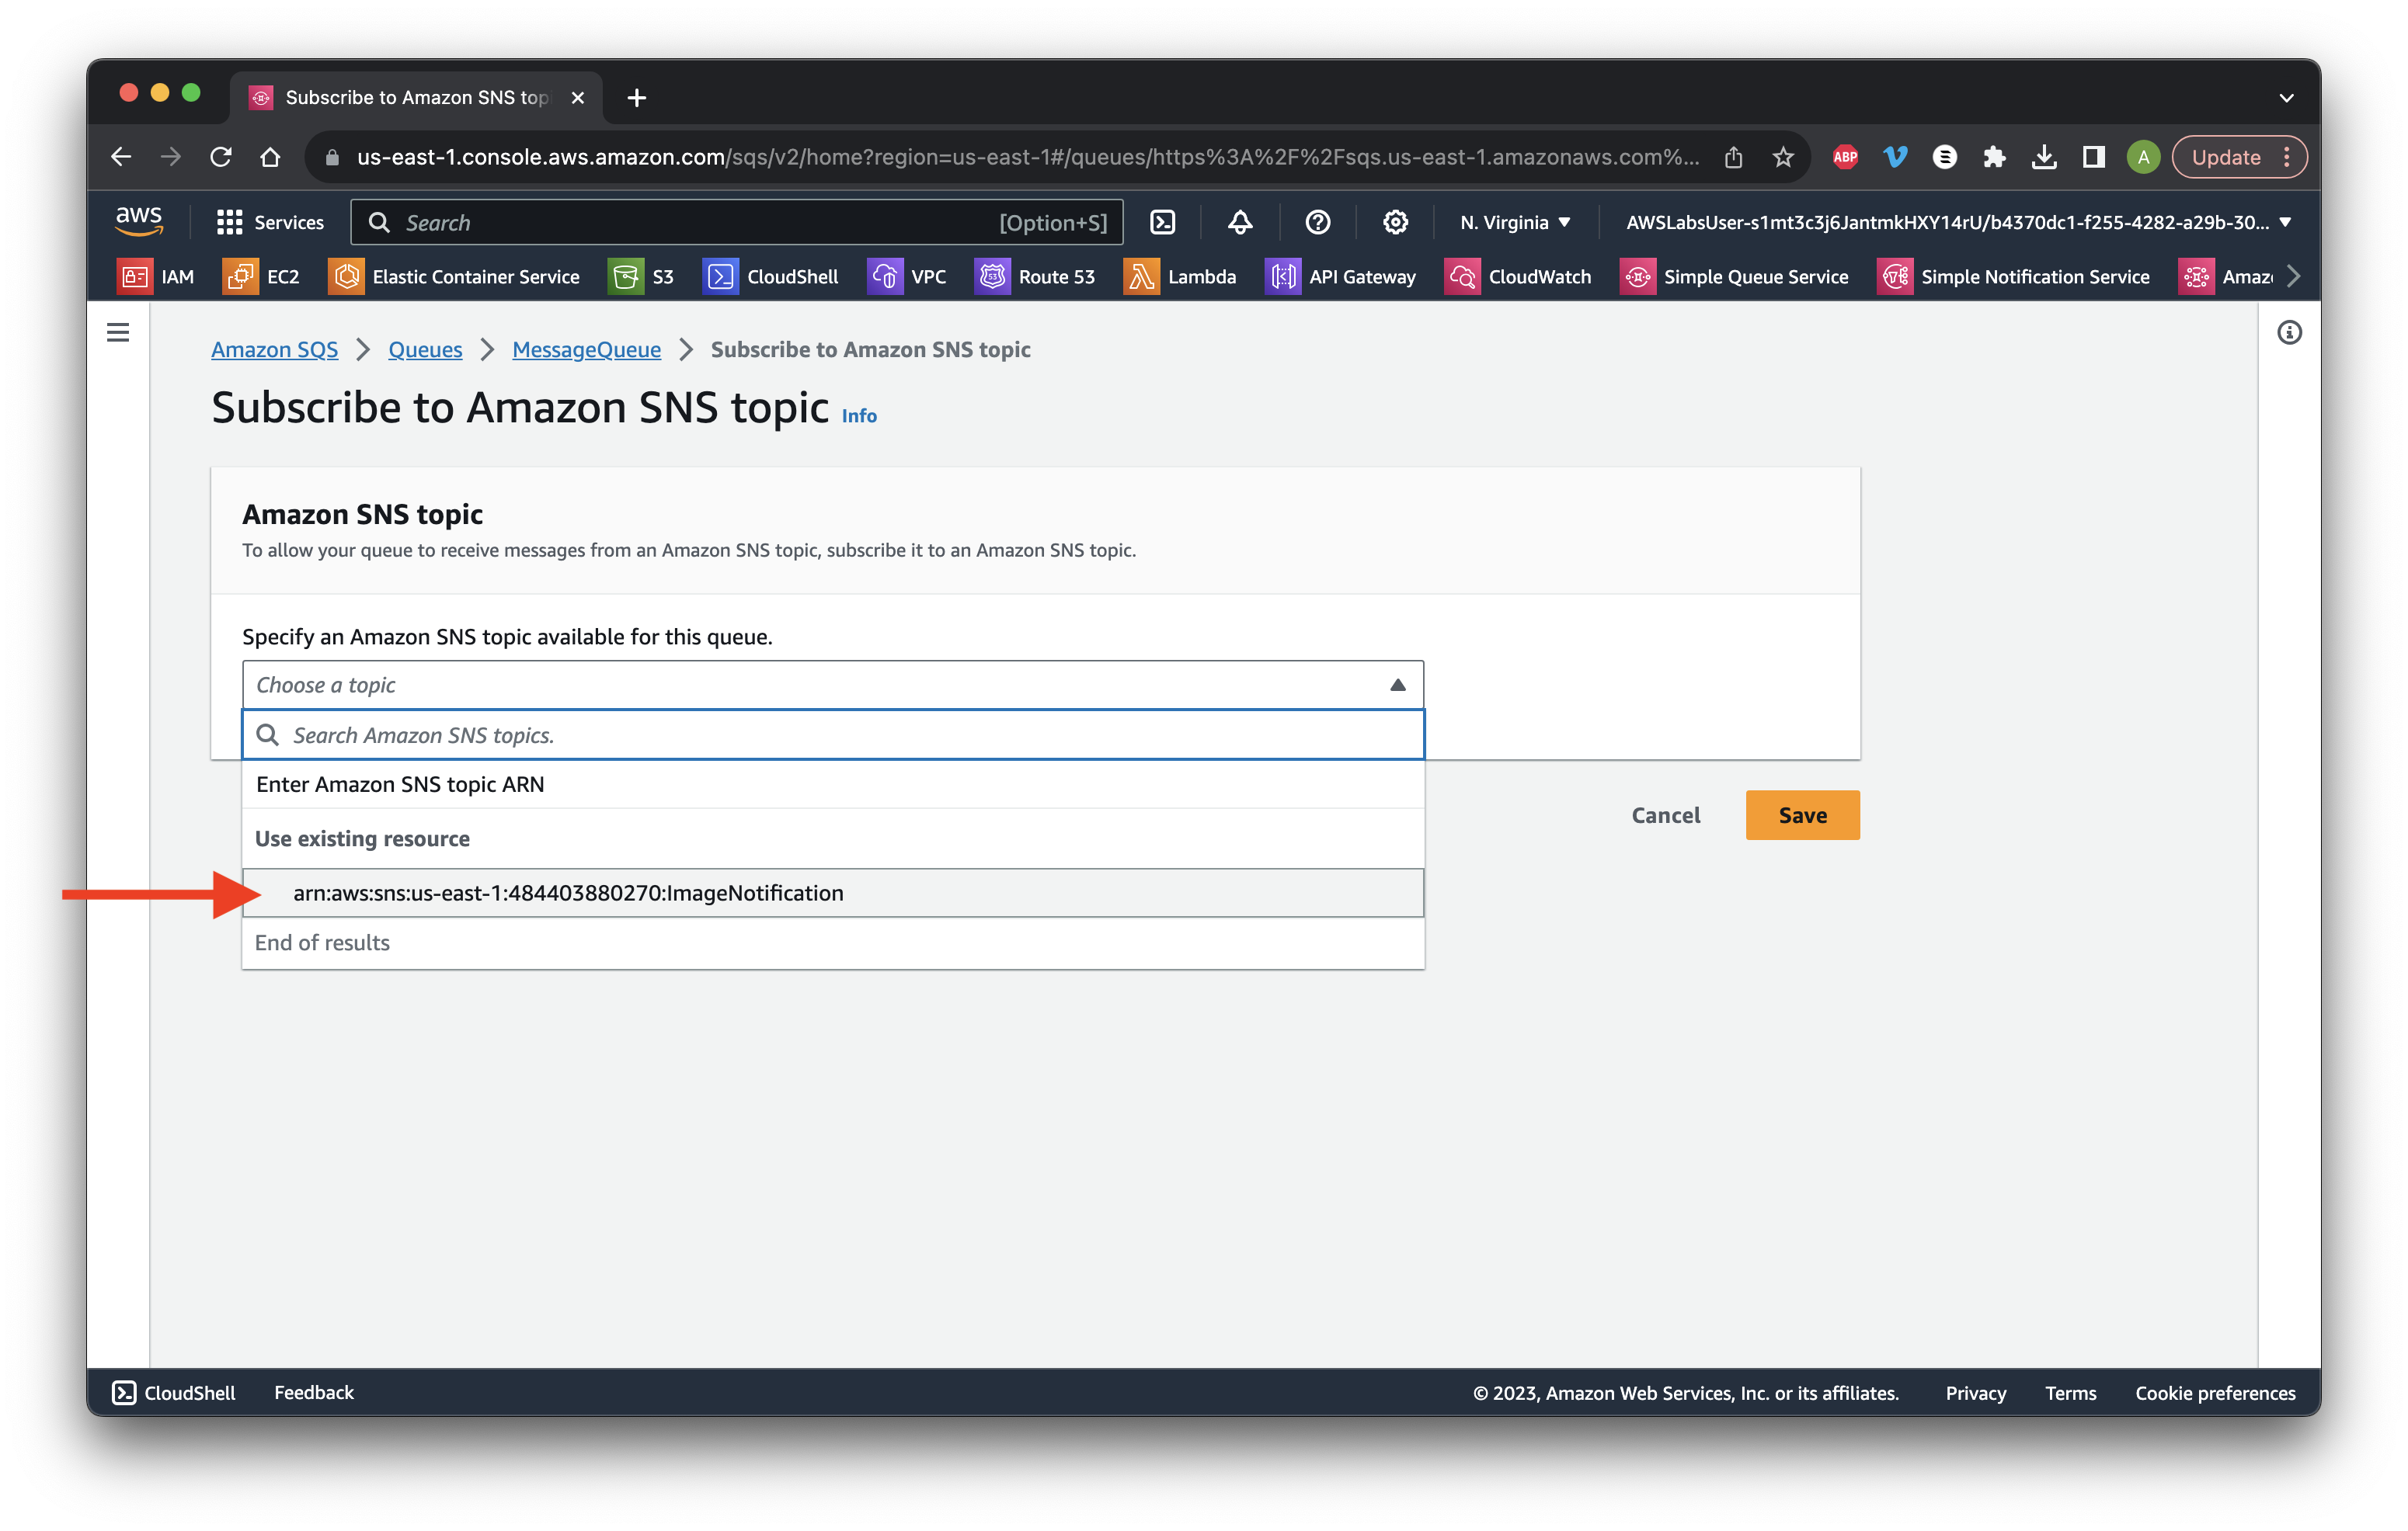This screenshot has height=1531, width=2408.
Task: Launch CloudShell from top navigation icon
Action: pos(1163,222)
